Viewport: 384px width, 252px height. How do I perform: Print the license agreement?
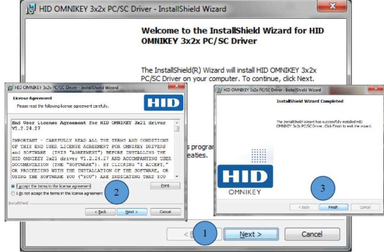click(x=165, y=186)
